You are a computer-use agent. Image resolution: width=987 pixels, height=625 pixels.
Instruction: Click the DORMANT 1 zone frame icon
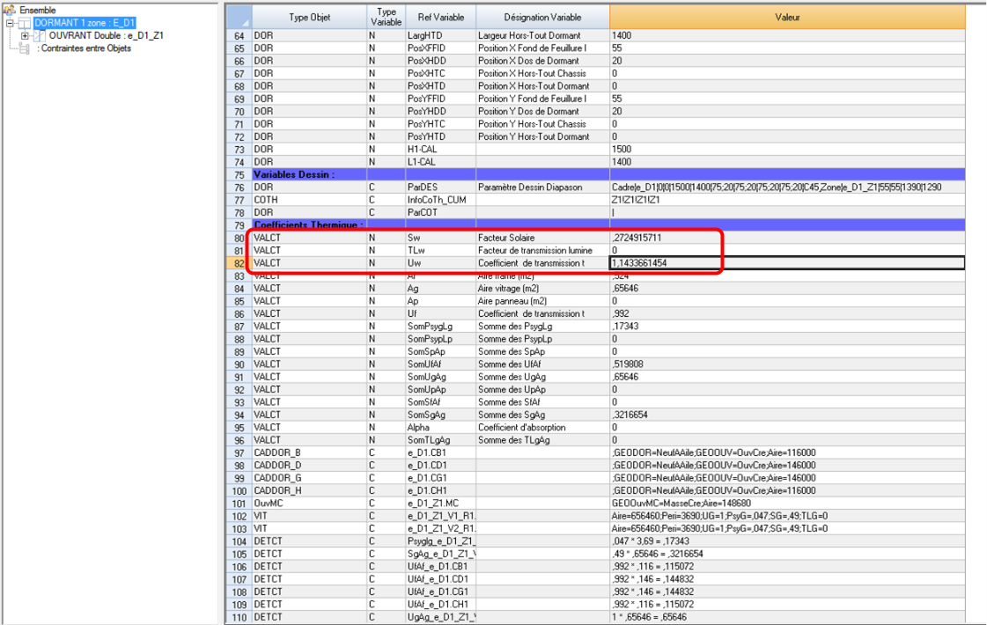(x=26, y=23)
